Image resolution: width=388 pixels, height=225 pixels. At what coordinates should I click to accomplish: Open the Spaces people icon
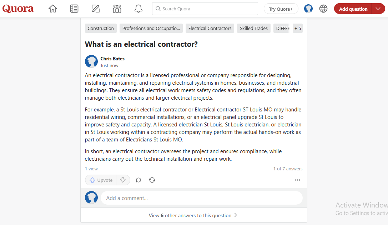(x=117, y=9)
